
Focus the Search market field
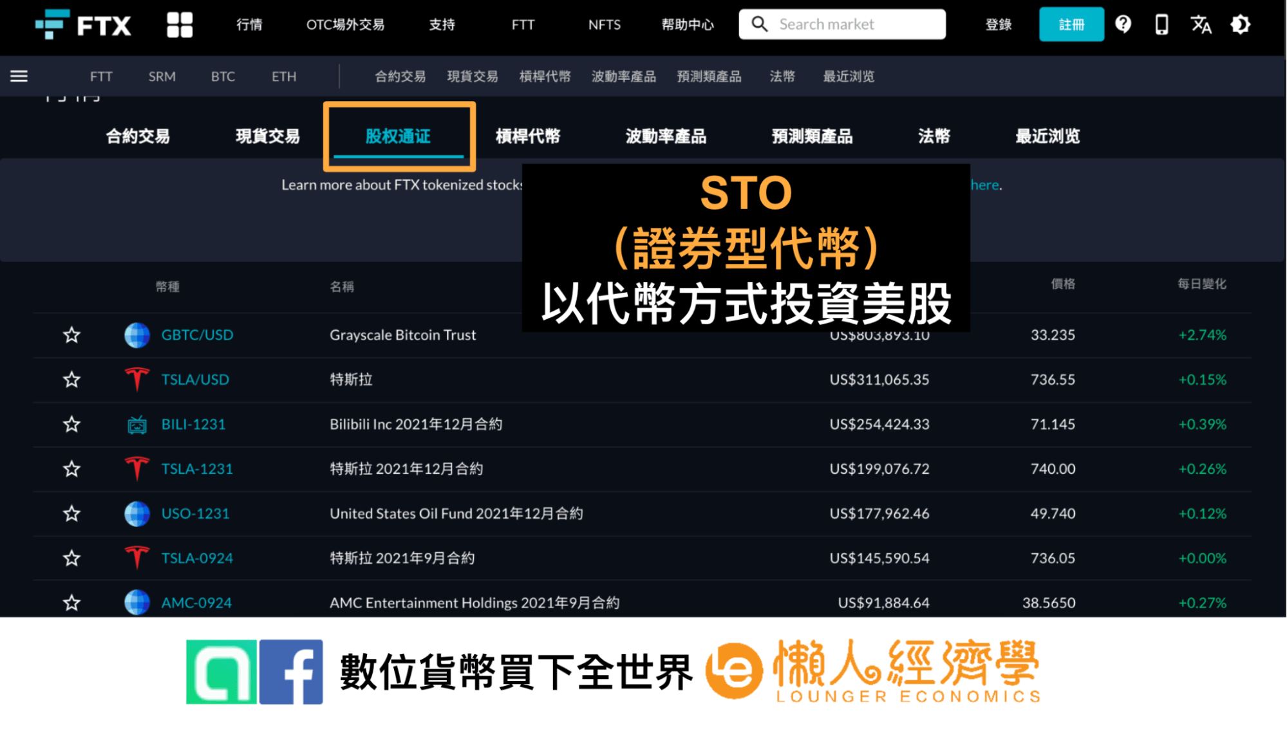pyautogui.click(x=842, y=24)
